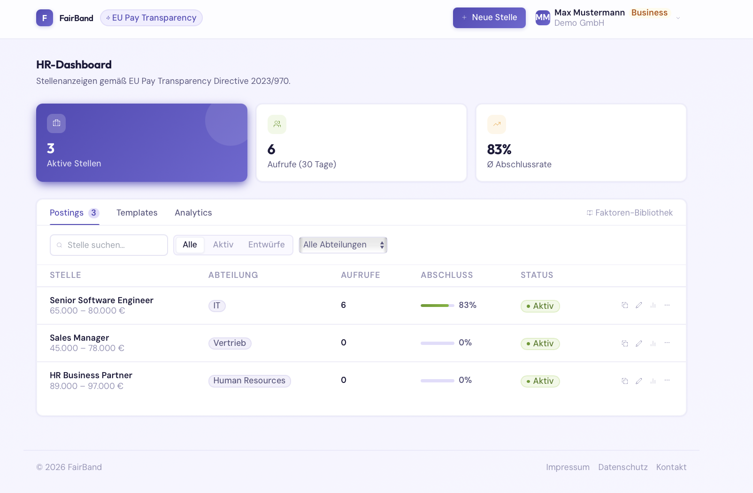Click the HR Business Partner title

91,375
